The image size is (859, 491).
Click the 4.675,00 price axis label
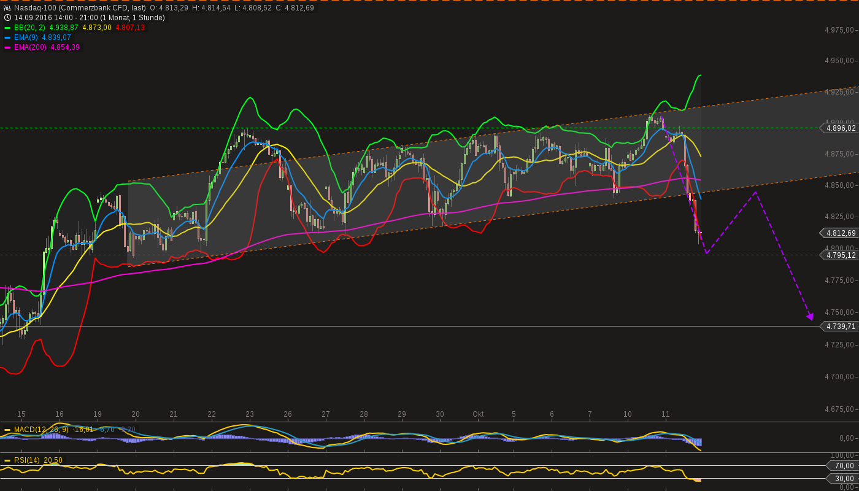pos(839,409)
